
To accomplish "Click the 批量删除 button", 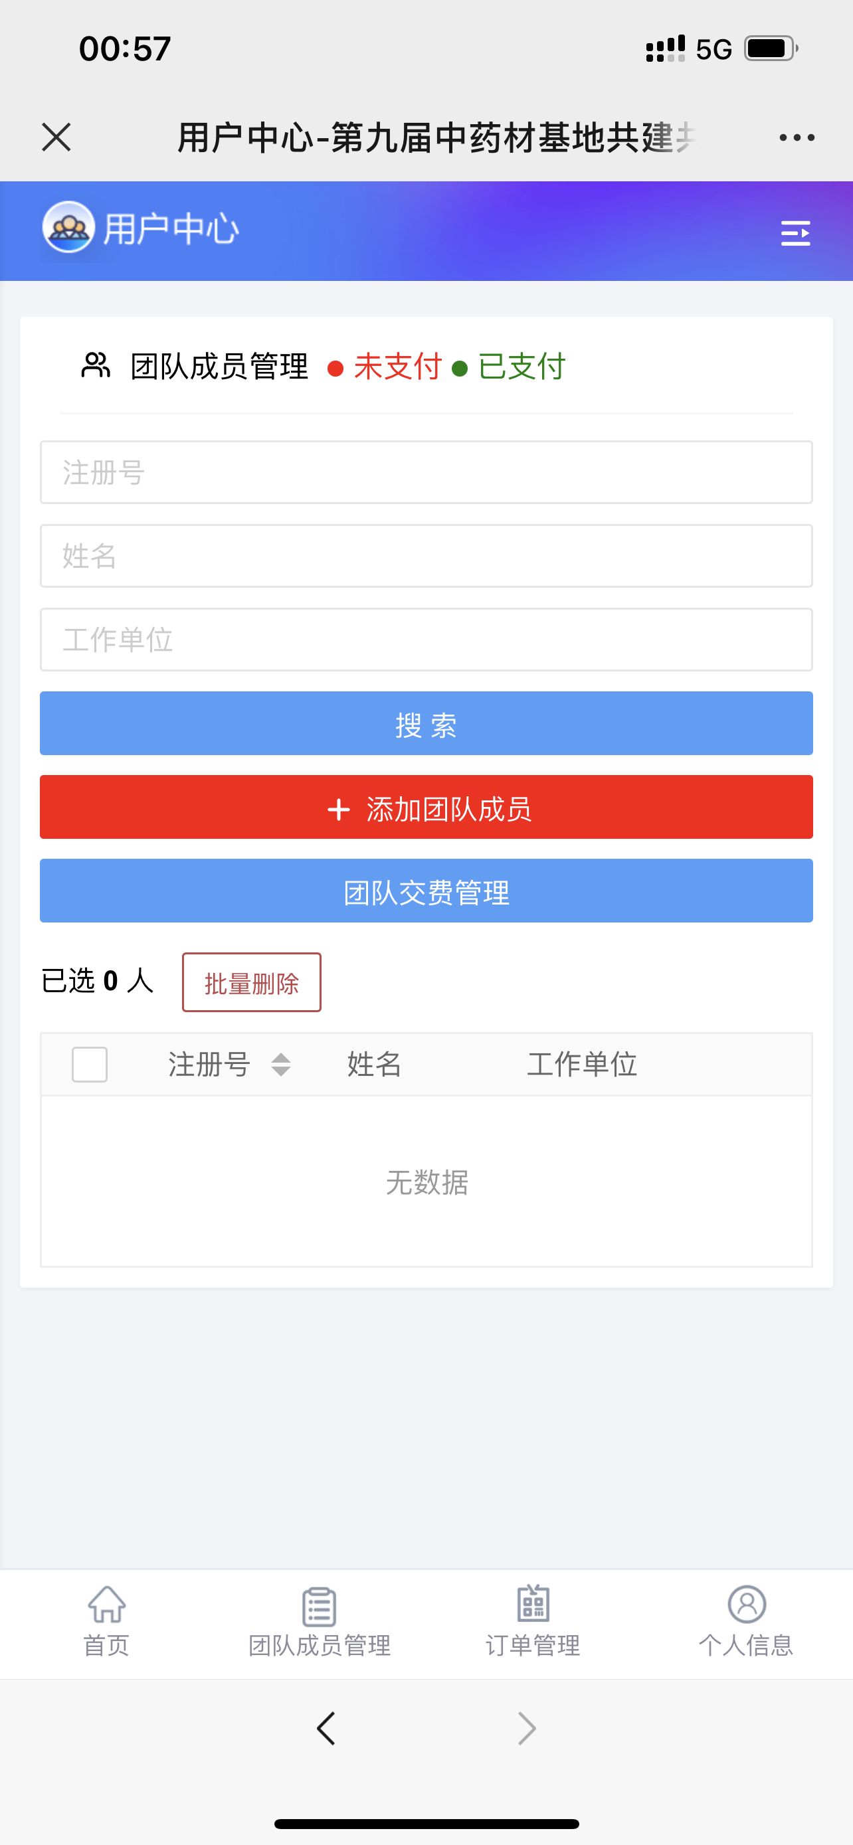I will (x=251, y=983).
